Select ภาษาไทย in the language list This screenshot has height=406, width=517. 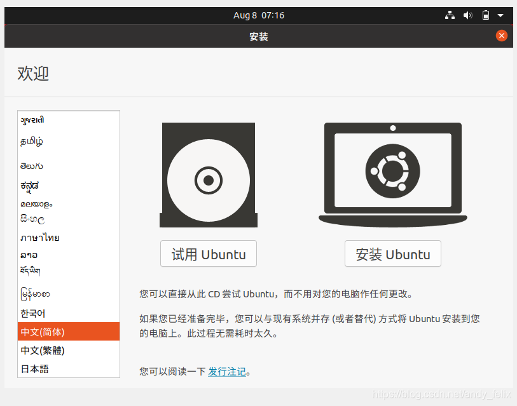(x=69, y=237)
